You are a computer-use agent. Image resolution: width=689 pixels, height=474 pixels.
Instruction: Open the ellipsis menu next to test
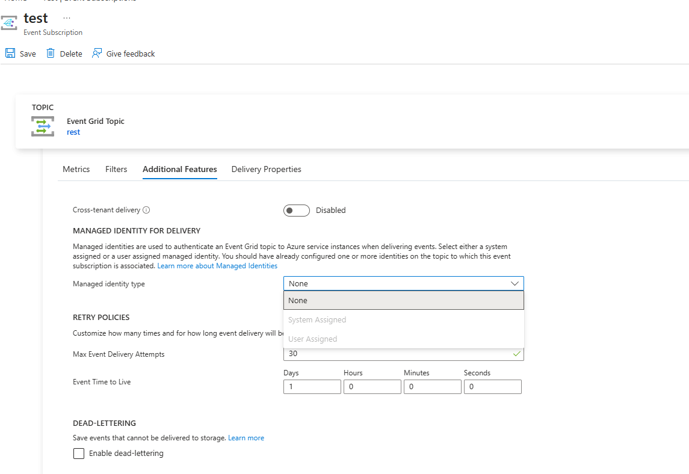point(66,18)
